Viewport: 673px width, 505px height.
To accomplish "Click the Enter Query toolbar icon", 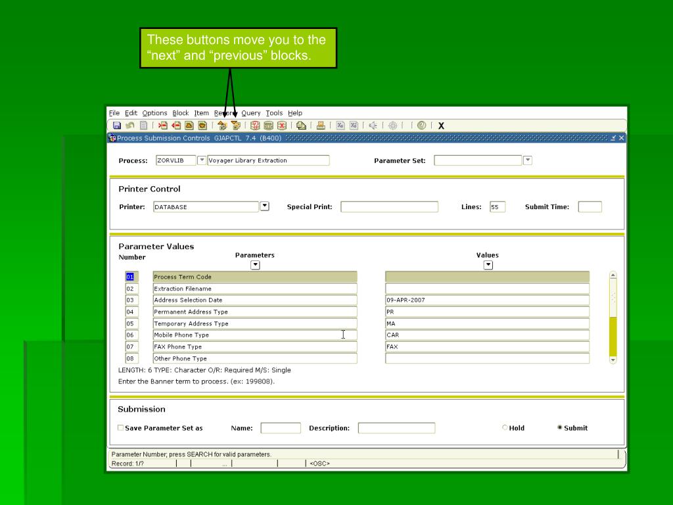I will click(255, 126).
